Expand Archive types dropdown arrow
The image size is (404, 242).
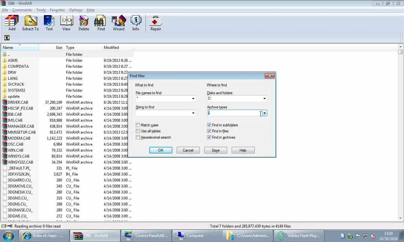[x=264, y=113]
